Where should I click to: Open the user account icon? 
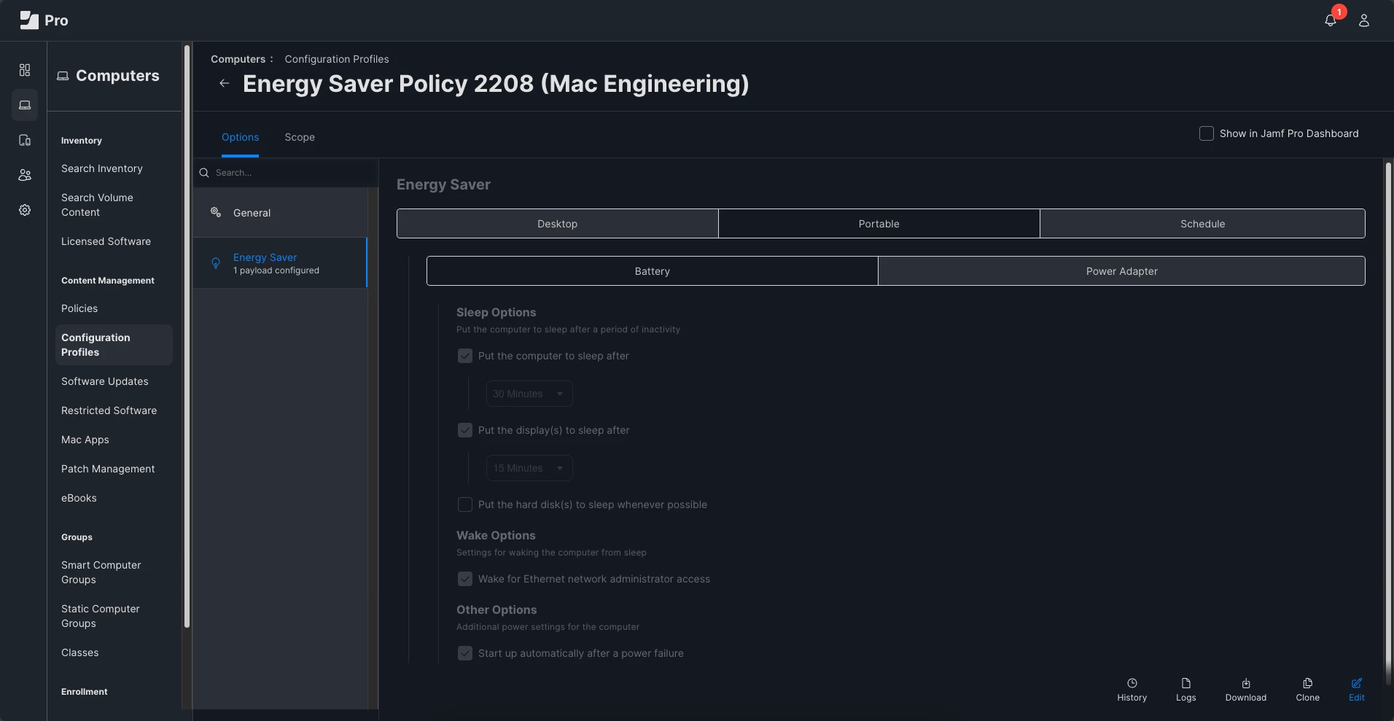[1364, 20]
